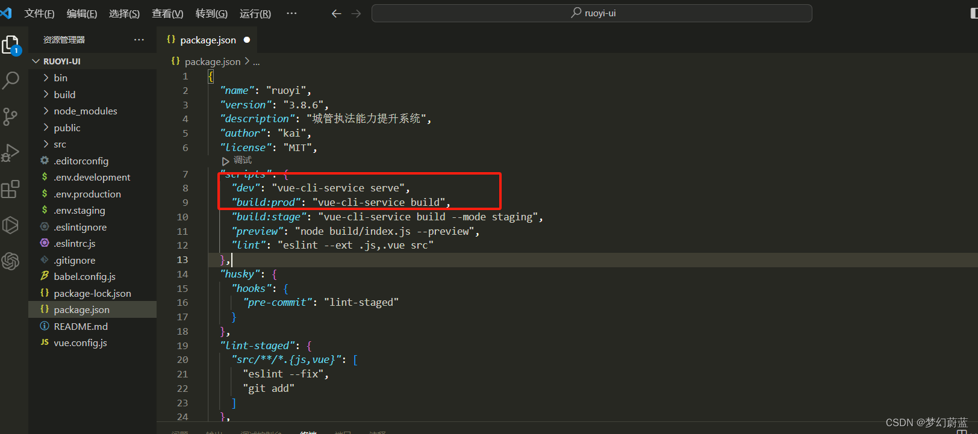The width and height of the screenshot is (978, 434).
Task: Click the package.json breadcrumb
Action: pyautogui.click(x=212, y=61)
